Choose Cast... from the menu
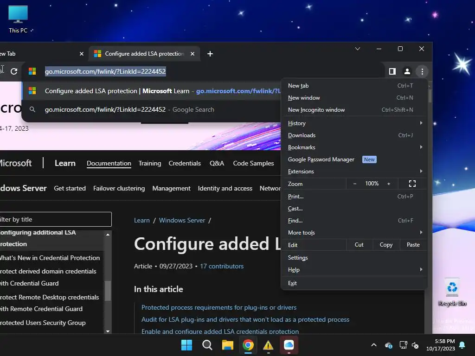The height and width of the screenshot is (356, 475). (x=354, y=209)
